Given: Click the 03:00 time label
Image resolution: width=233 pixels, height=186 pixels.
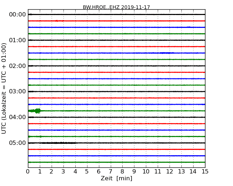Looking at the screenshot, I should tap(18, 91).
